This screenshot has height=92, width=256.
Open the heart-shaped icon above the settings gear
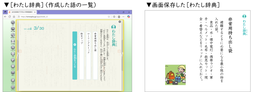13,60
